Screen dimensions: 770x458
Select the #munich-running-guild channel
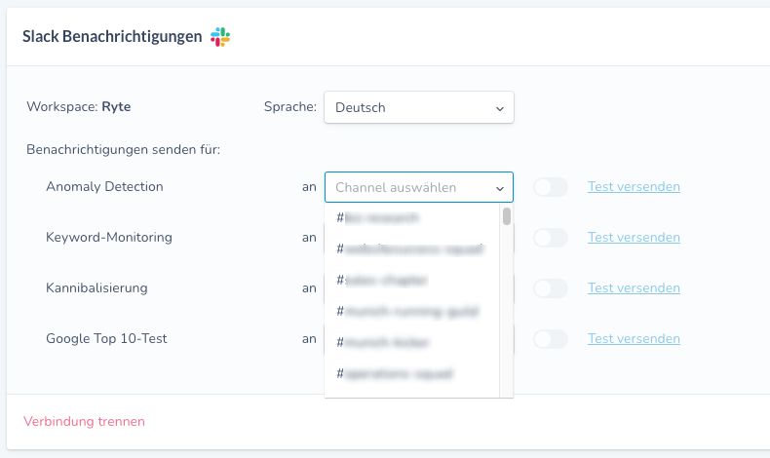410,311
